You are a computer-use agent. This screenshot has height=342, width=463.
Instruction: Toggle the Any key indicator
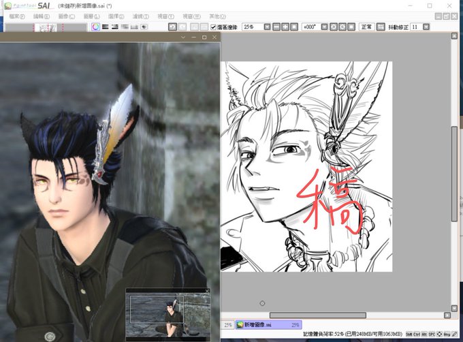[447, 334]
